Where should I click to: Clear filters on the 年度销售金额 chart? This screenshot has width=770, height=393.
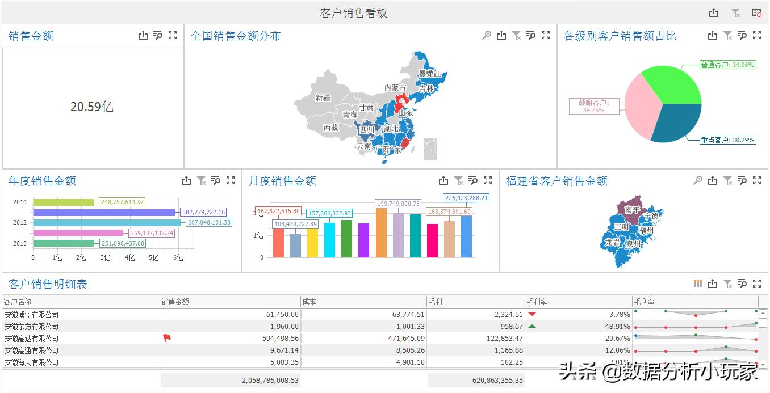tap(201, 180)
